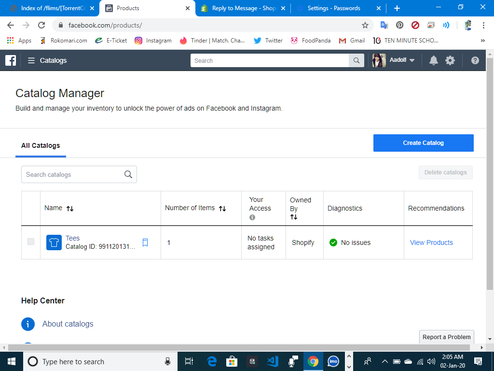Toggle sorting on the Name column
The width and height of the screenshot is (494, 371).
[69, 208]
